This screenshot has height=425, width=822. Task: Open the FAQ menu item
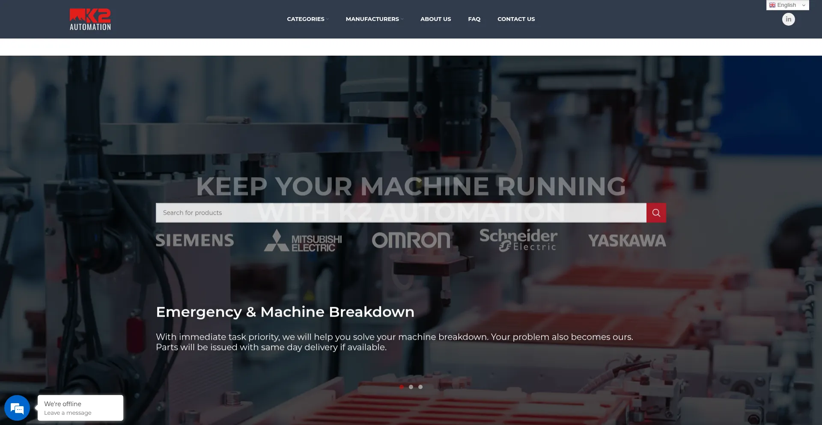pos(474,19)
